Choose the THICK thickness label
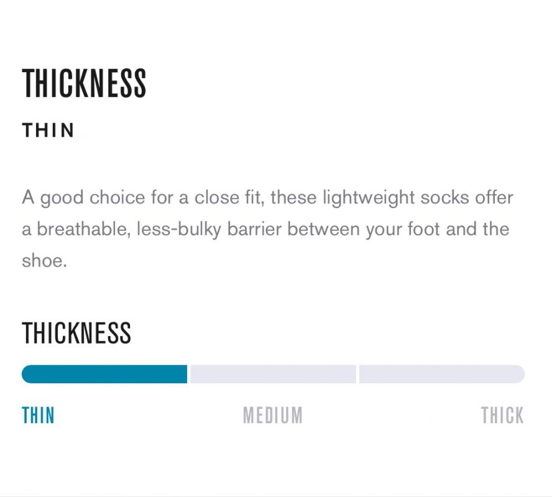This screenshot has height=497, width=552. [x=502, y=415]
